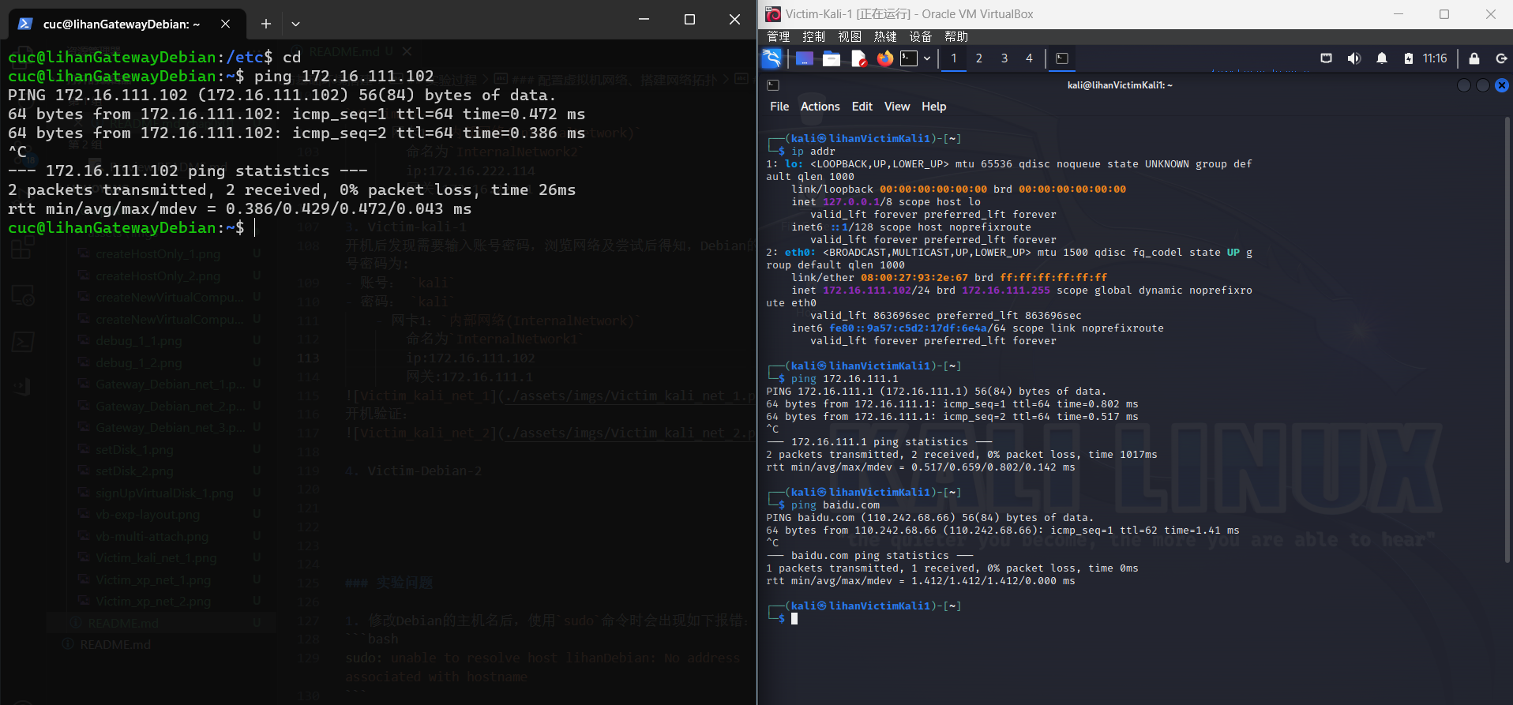Image resolution: width=1513 pixels, height=705 pixels.
Task: Click the 172.16.111.255 broadcast address
Action: click(x=1006, y=291)
